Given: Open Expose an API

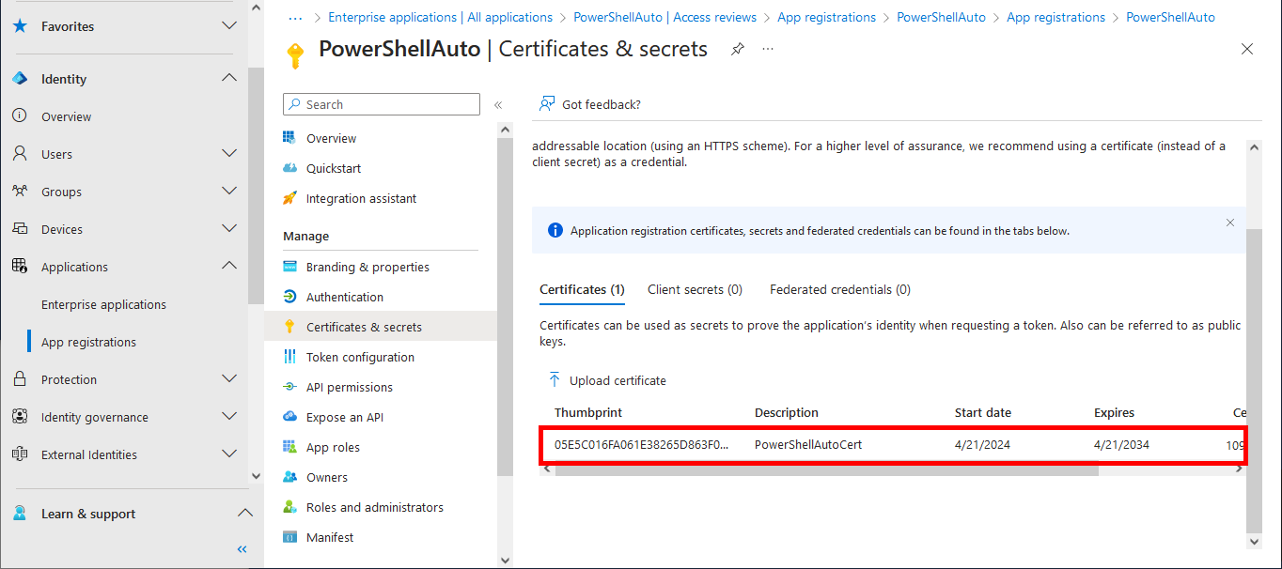Looking at the screenshot, I should pyautogui.click(x=346, y=417).
